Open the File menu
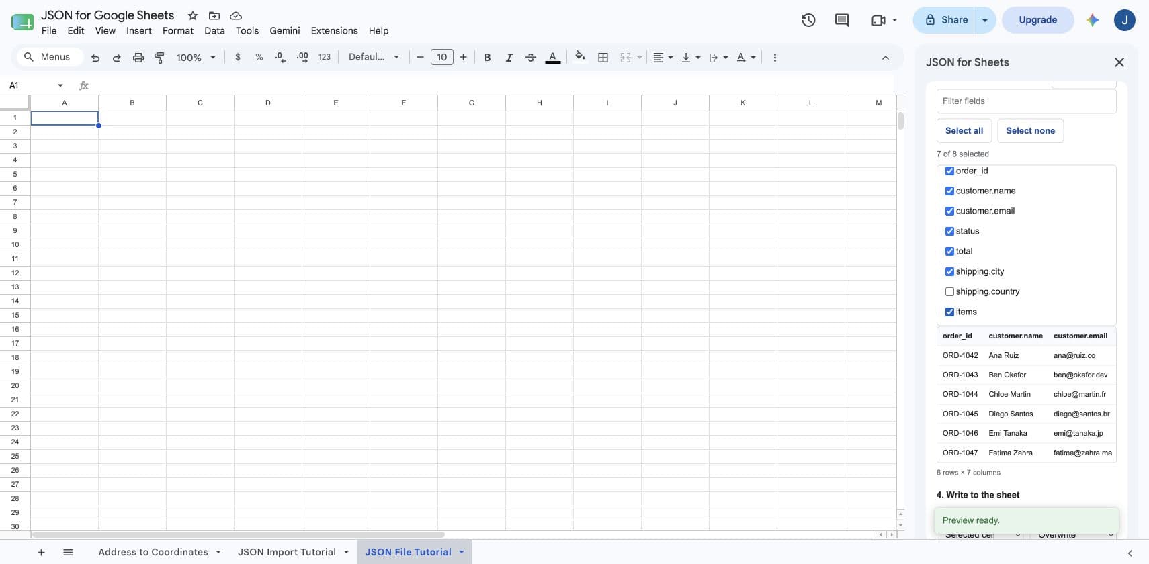 pyautogui.click(x=49, y=31)
